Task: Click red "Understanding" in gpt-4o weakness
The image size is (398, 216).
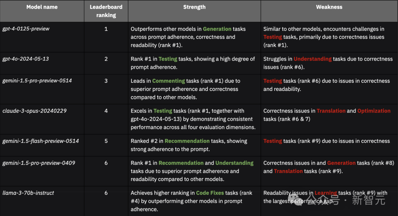Action: (313, 59)
